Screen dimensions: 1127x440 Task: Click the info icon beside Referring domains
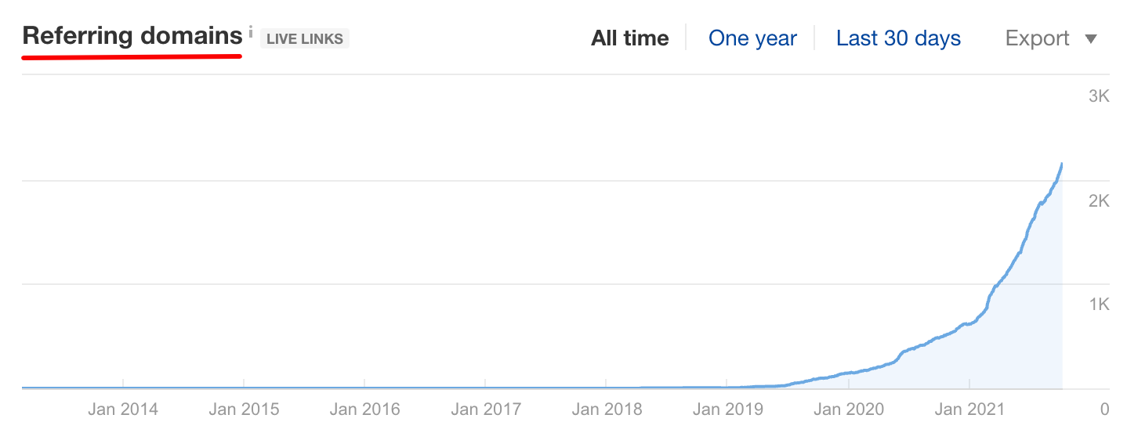point(251,32)
